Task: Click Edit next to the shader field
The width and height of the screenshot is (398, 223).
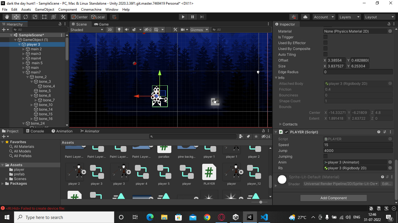Action: coord(387,184)
